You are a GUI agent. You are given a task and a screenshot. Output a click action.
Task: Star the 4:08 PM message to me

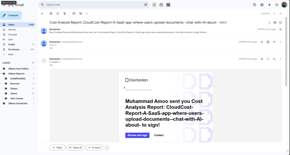[262, 42]
